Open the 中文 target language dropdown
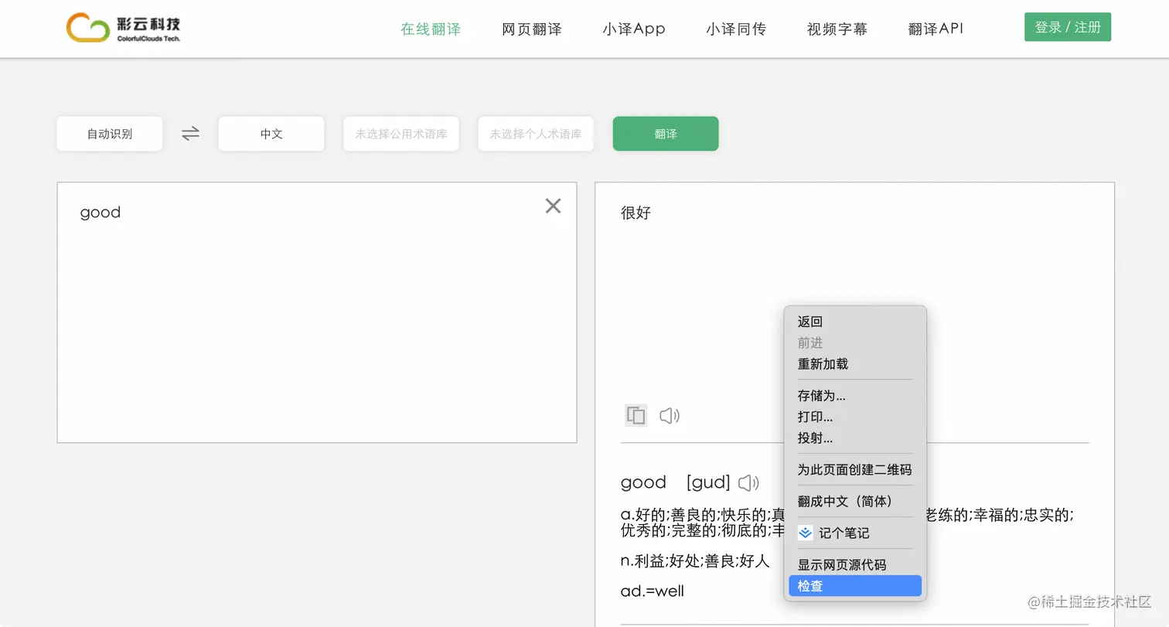The width and height of the screenshot is (1169, 627). 271,134
